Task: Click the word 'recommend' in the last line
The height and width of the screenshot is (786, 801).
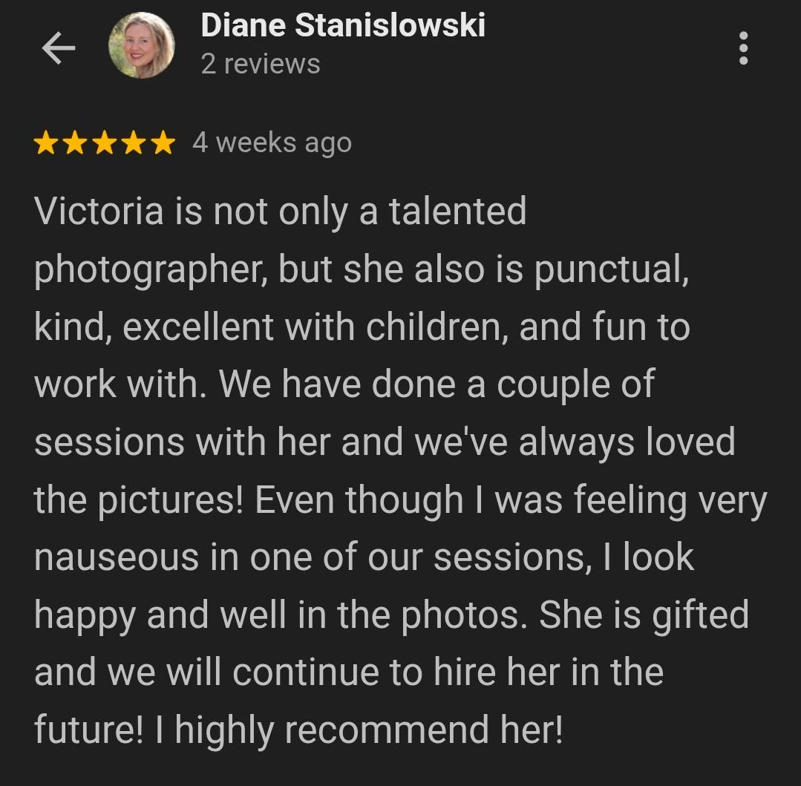Action: pyautogui.click(x=387, y=730)
